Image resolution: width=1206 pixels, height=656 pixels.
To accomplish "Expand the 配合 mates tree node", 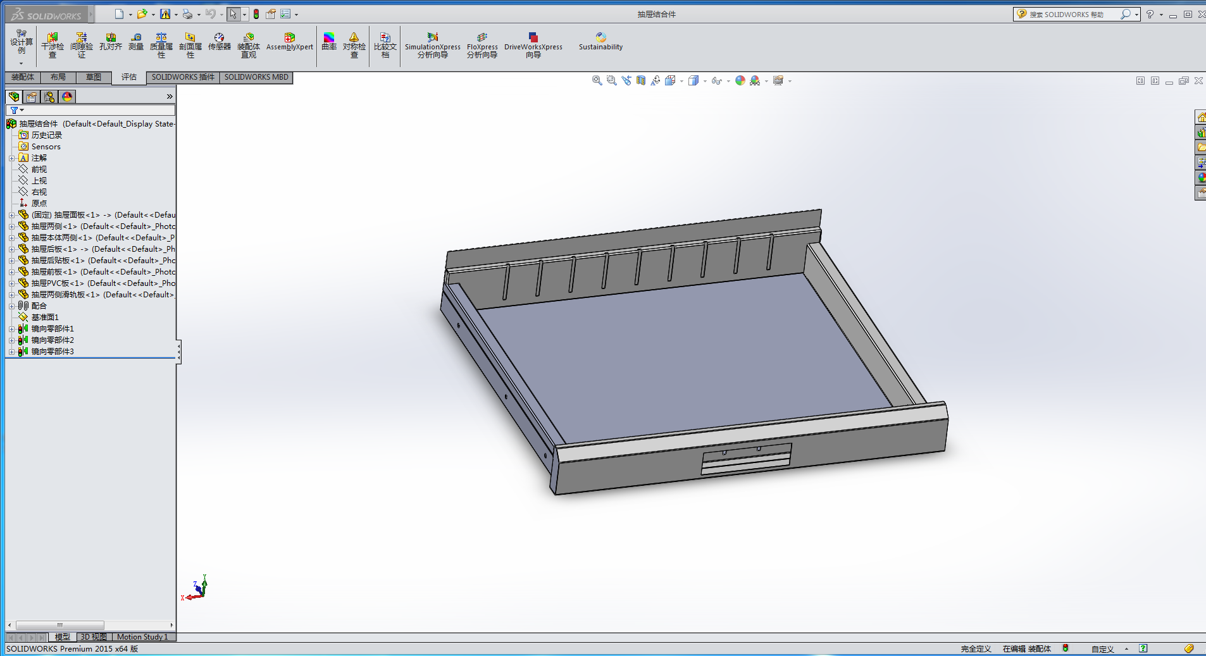I will [x=11, y=306].
